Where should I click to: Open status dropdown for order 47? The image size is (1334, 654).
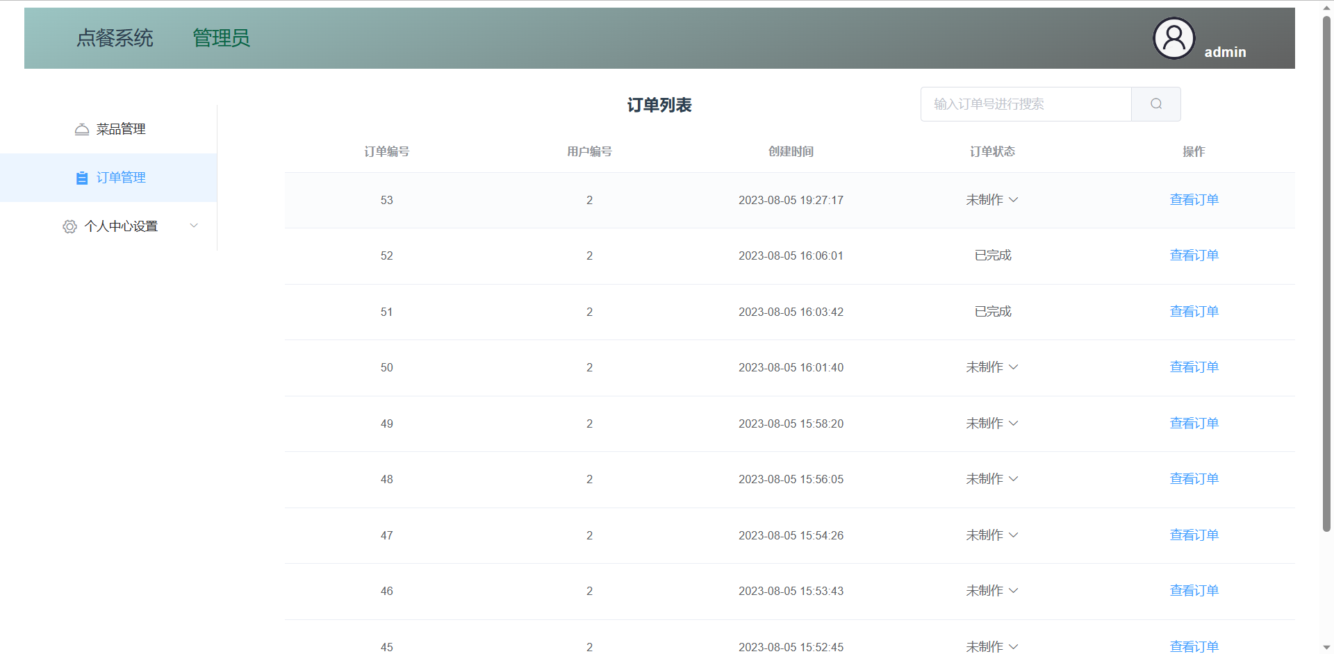[x=992, y=535]
